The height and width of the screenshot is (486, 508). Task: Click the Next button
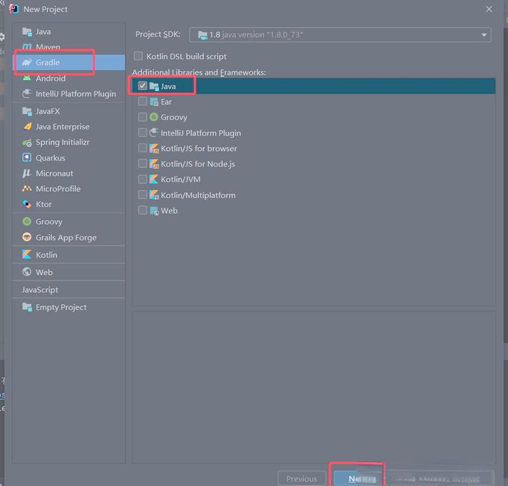click(357, 479)
